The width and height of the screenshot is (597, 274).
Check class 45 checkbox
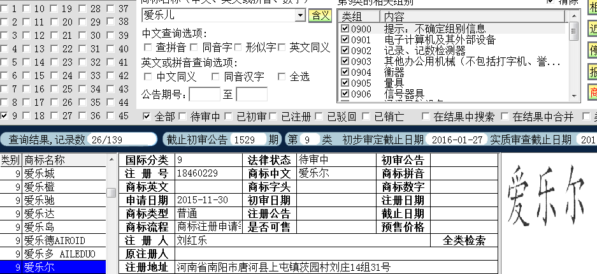click(x=110, y=115)
